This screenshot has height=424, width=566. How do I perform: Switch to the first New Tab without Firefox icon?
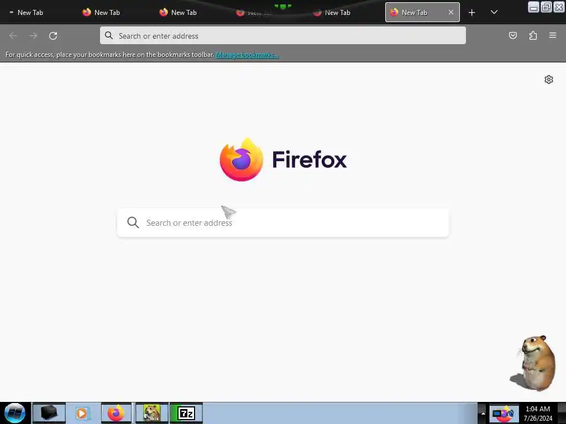(38, 13)
